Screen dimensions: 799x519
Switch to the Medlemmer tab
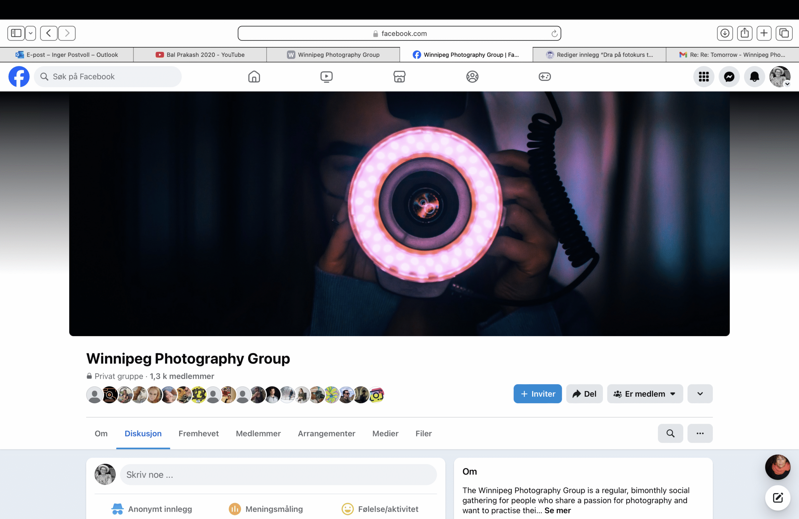(x=258, y=433)
